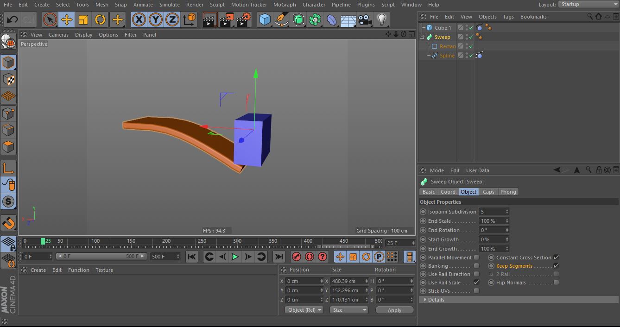Toggle the X-axis lock icon
Image resolution: width=620 pixels, height=327 pixels.
(x=139, y=19)
